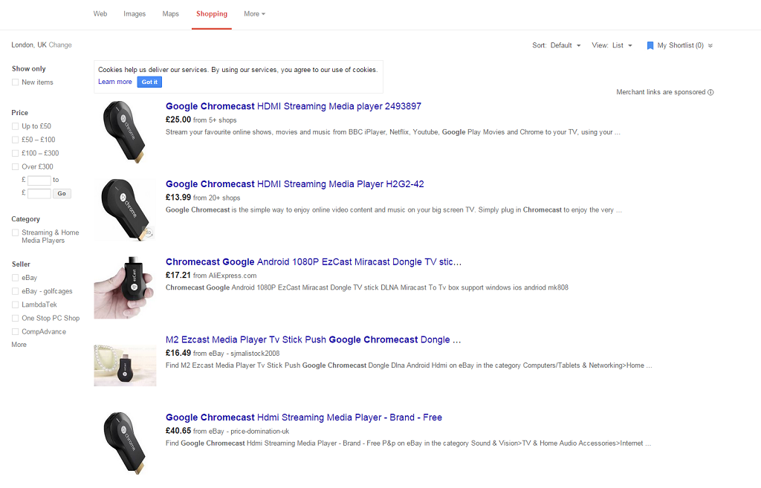Click the hand-held EzCast dongle thumbnail

coord(125,287)
